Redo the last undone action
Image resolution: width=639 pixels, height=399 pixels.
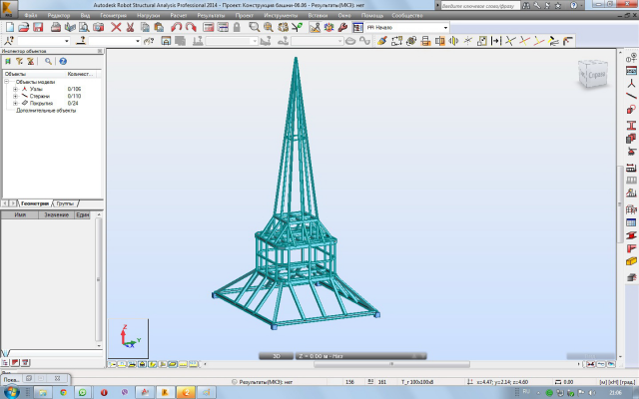click(x=191, y=28)
